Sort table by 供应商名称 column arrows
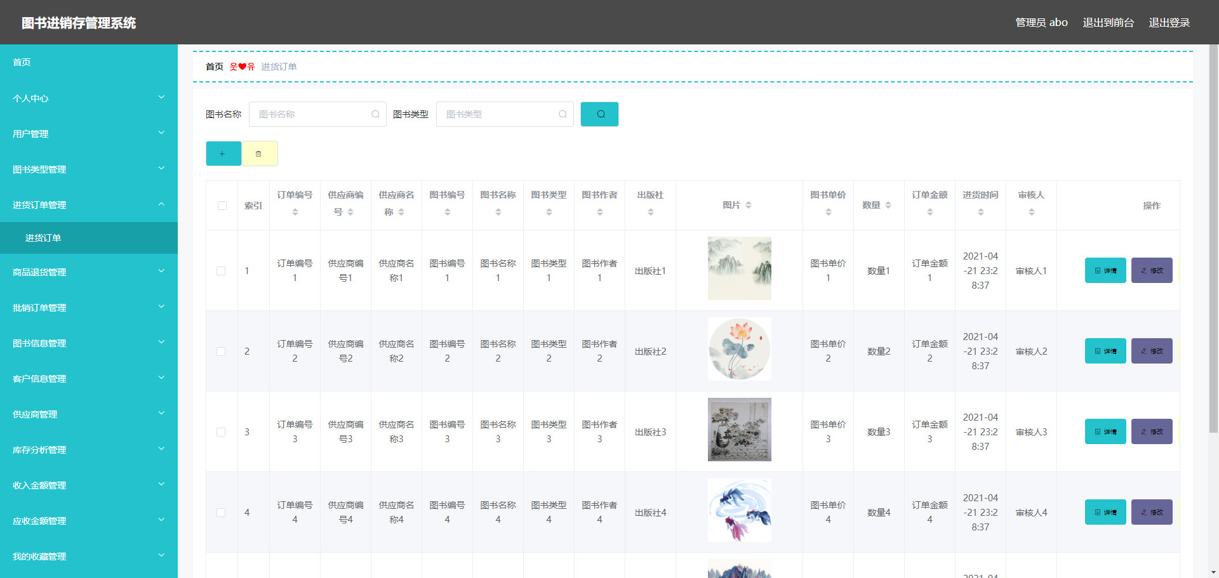The width and height of the screenshot is (1219, 578). pyautogui.click(x=401, y=212)
